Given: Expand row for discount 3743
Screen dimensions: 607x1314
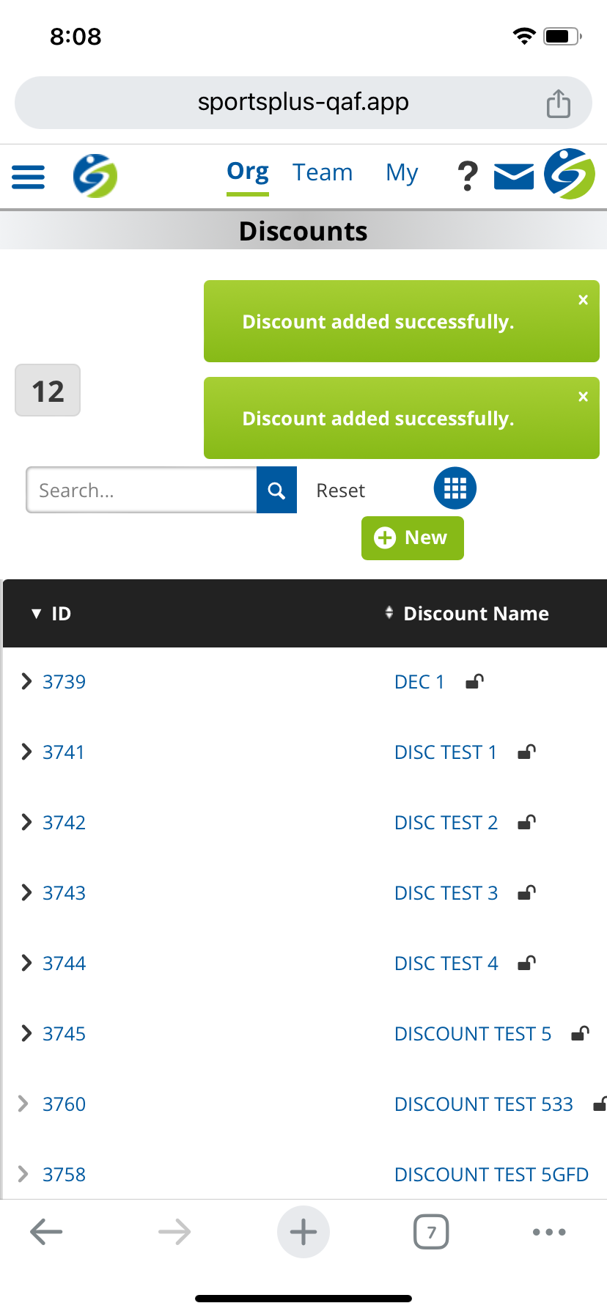Looking at the screenshot, I should (26, 892).
